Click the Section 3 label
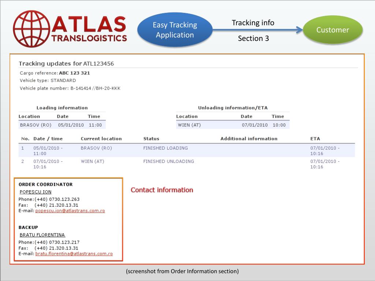 click(x=253, y=38)
